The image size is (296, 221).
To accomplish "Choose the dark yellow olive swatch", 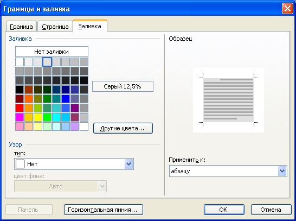I will coord(38,99).
